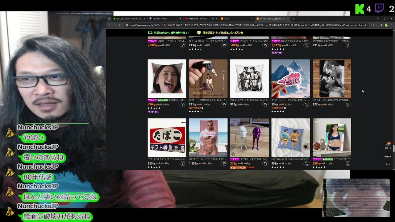The height and width of the screenshot is (222, 395).
Task: Open the Temu feedback sidebar button
Action: (388, 155)
